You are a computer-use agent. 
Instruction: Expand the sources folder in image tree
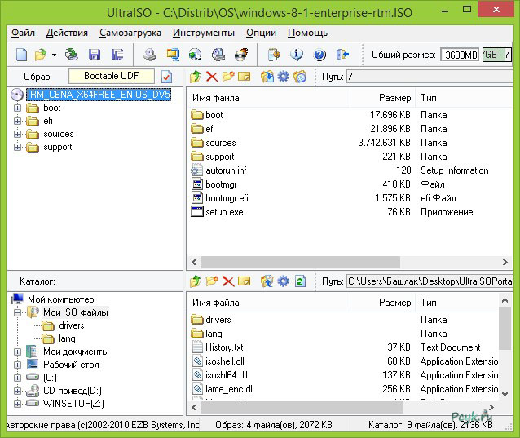[18, 134]
